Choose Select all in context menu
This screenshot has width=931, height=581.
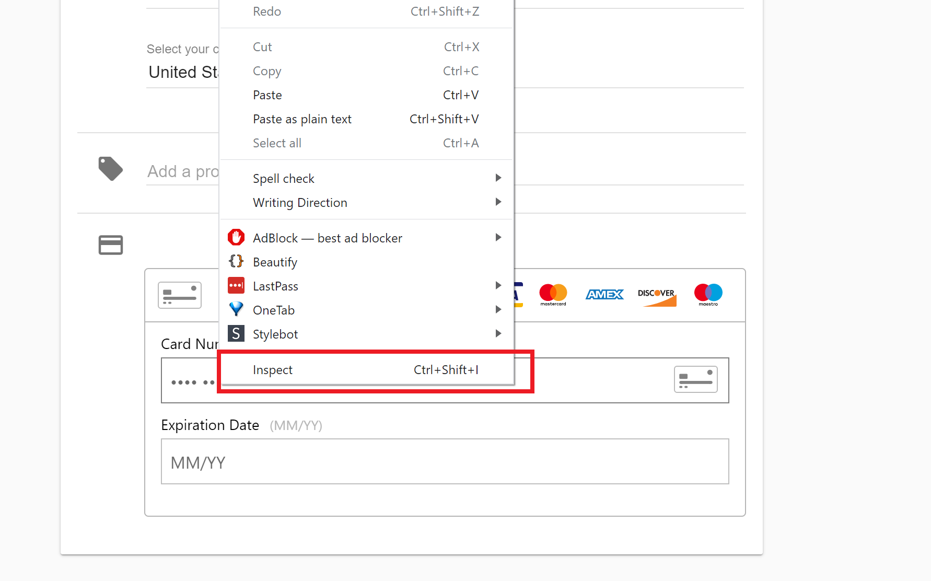(367, 143)
